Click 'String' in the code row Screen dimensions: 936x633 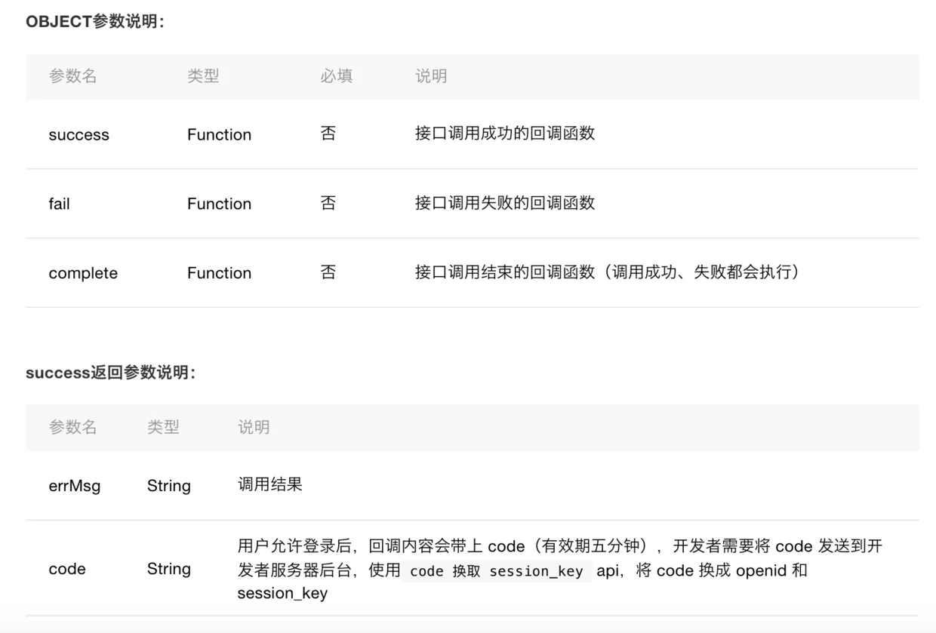(x=168, y=569)
